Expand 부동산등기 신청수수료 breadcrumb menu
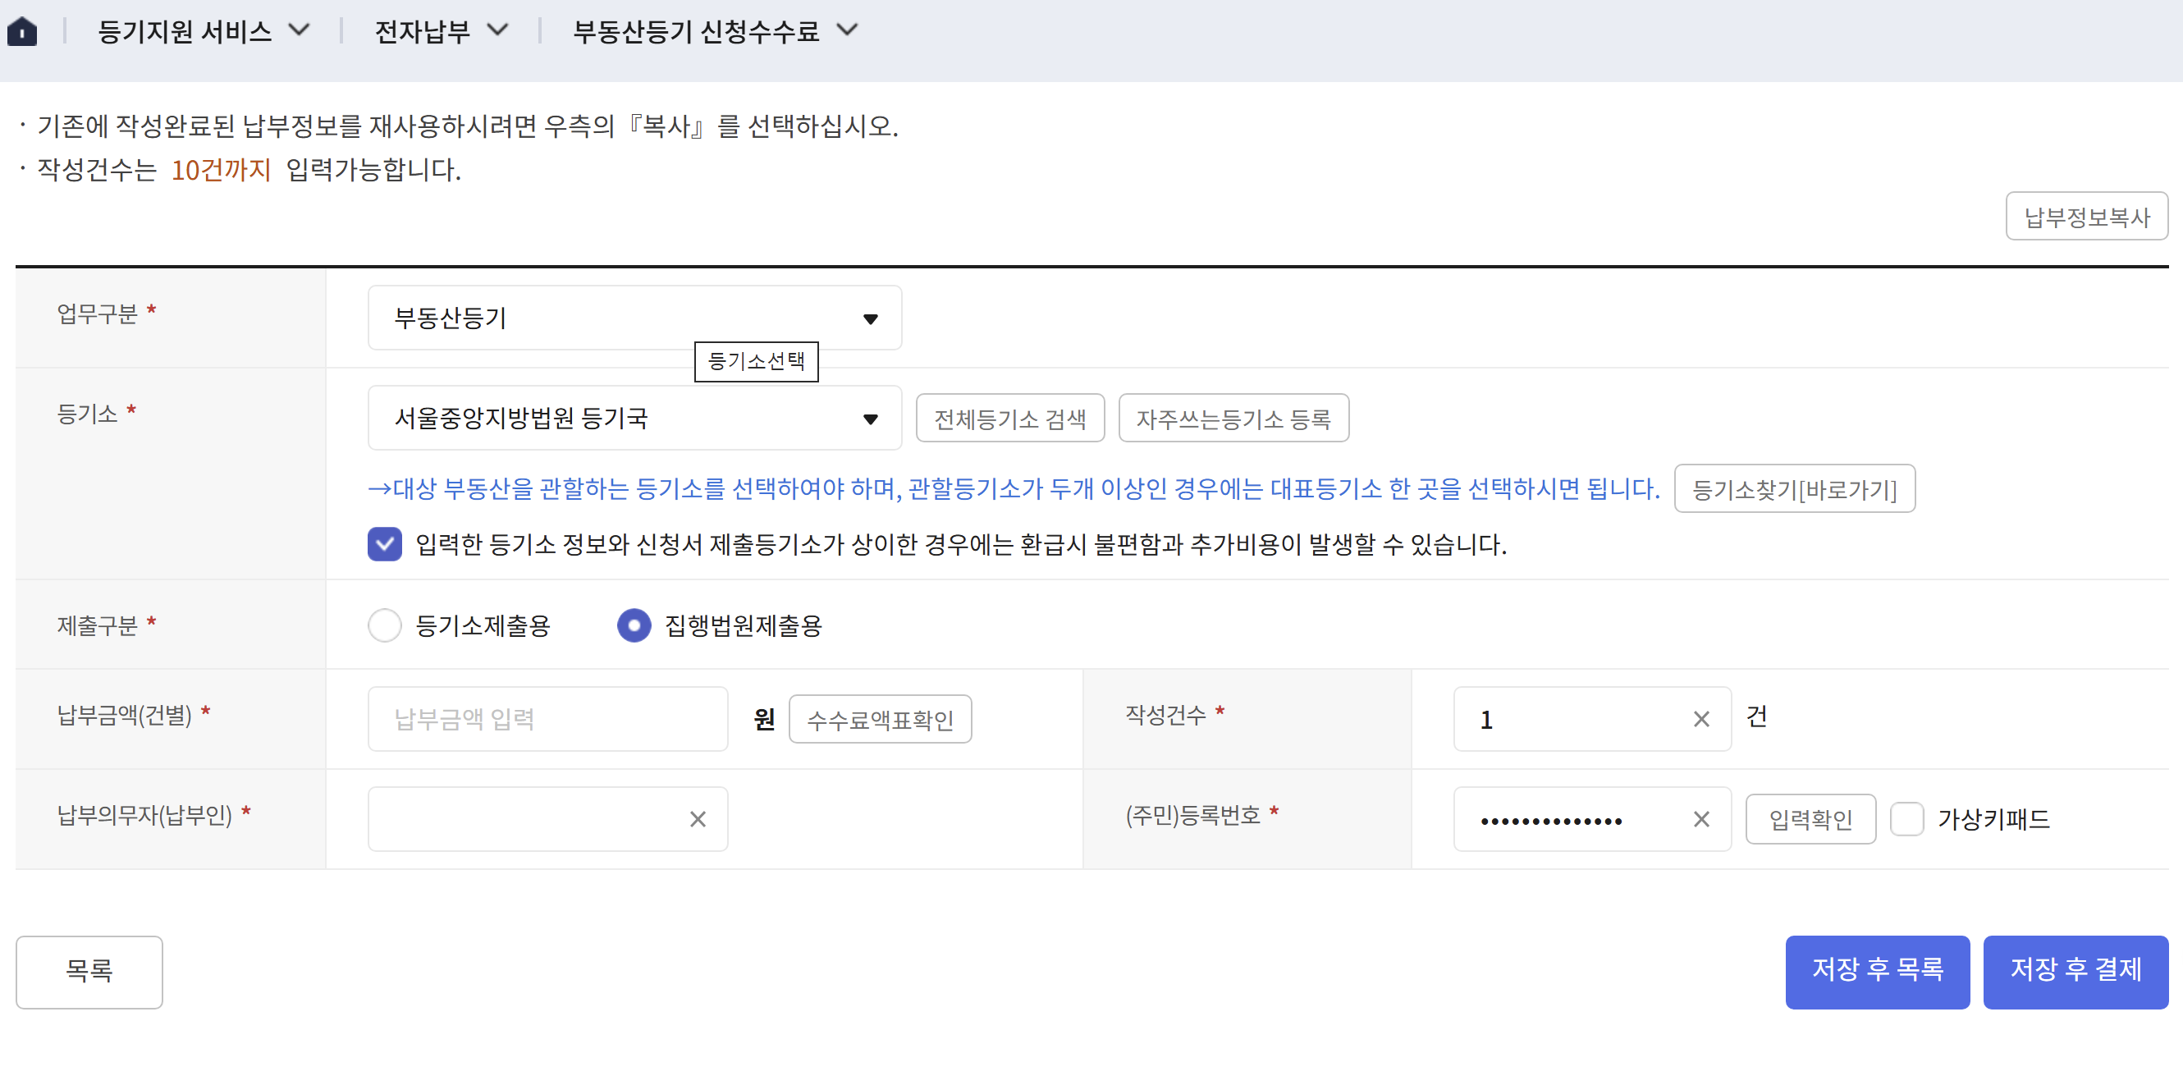The height and width of the screenshot is (1085, 2183). [714, 31]
